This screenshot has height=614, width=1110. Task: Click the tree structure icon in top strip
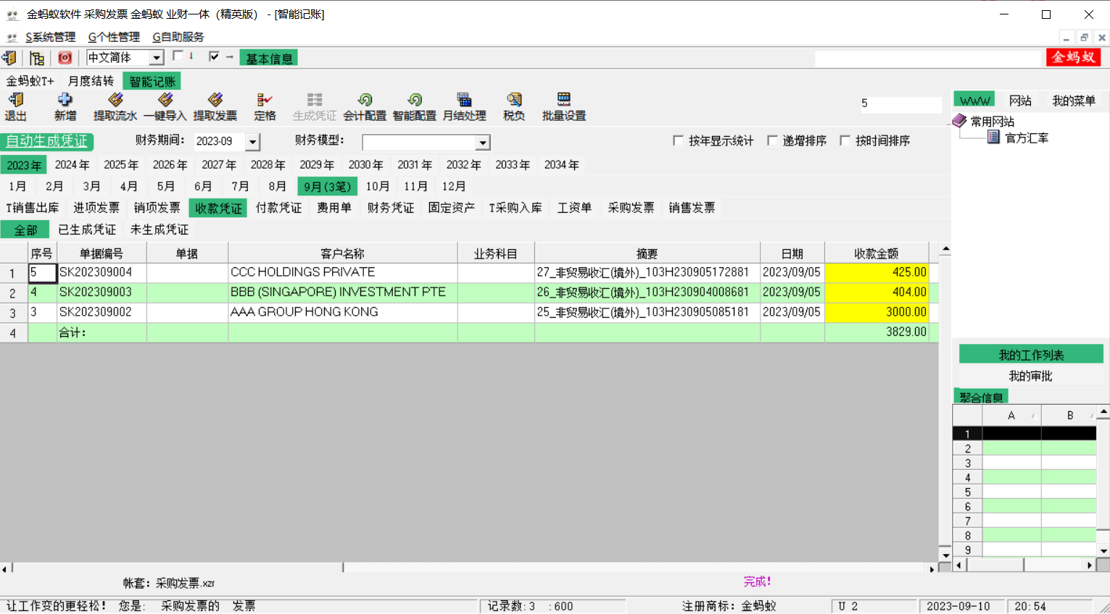pyautogui.click(x=37, y=58)
